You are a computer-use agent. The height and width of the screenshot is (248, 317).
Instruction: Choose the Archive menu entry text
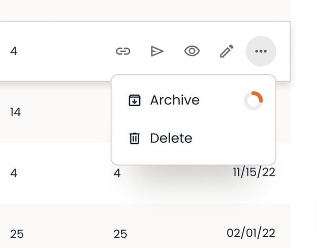tap(175, 100)
